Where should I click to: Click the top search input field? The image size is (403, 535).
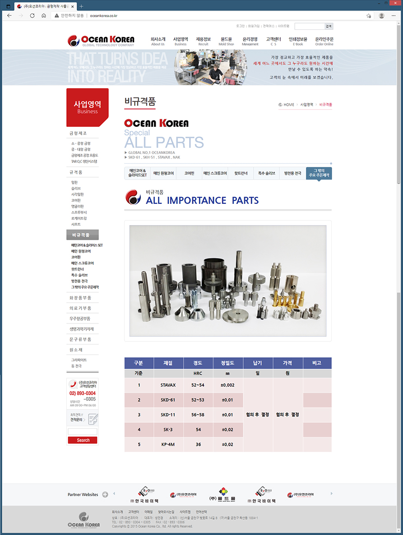[x=309, y=26]
